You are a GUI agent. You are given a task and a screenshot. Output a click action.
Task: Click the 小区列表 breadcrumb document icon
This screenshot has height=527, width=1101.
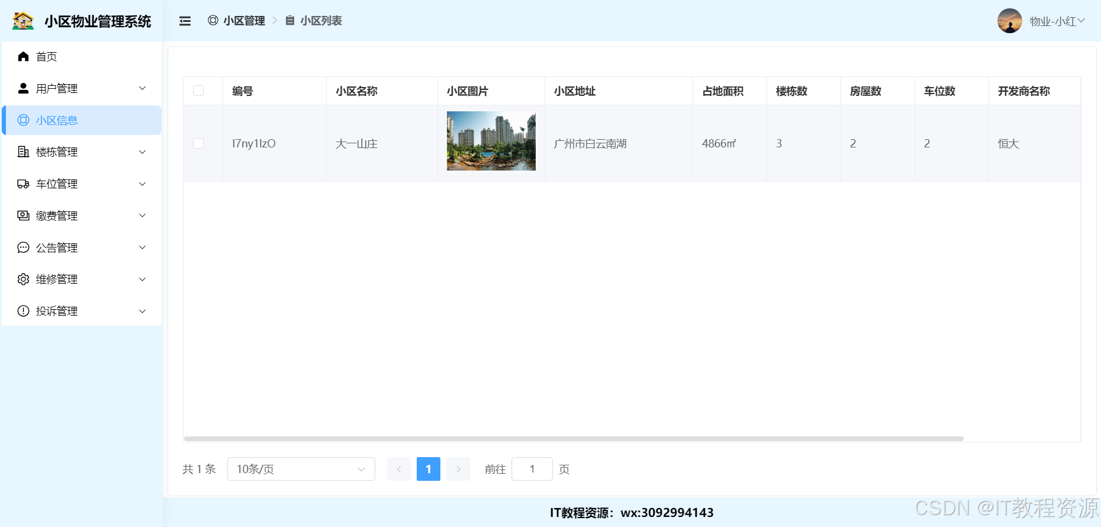tap(290, 21)
